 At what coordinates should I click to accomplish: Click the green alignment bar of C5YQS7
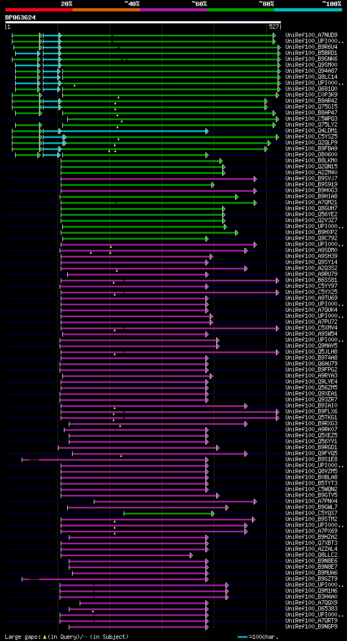point(169,513)
